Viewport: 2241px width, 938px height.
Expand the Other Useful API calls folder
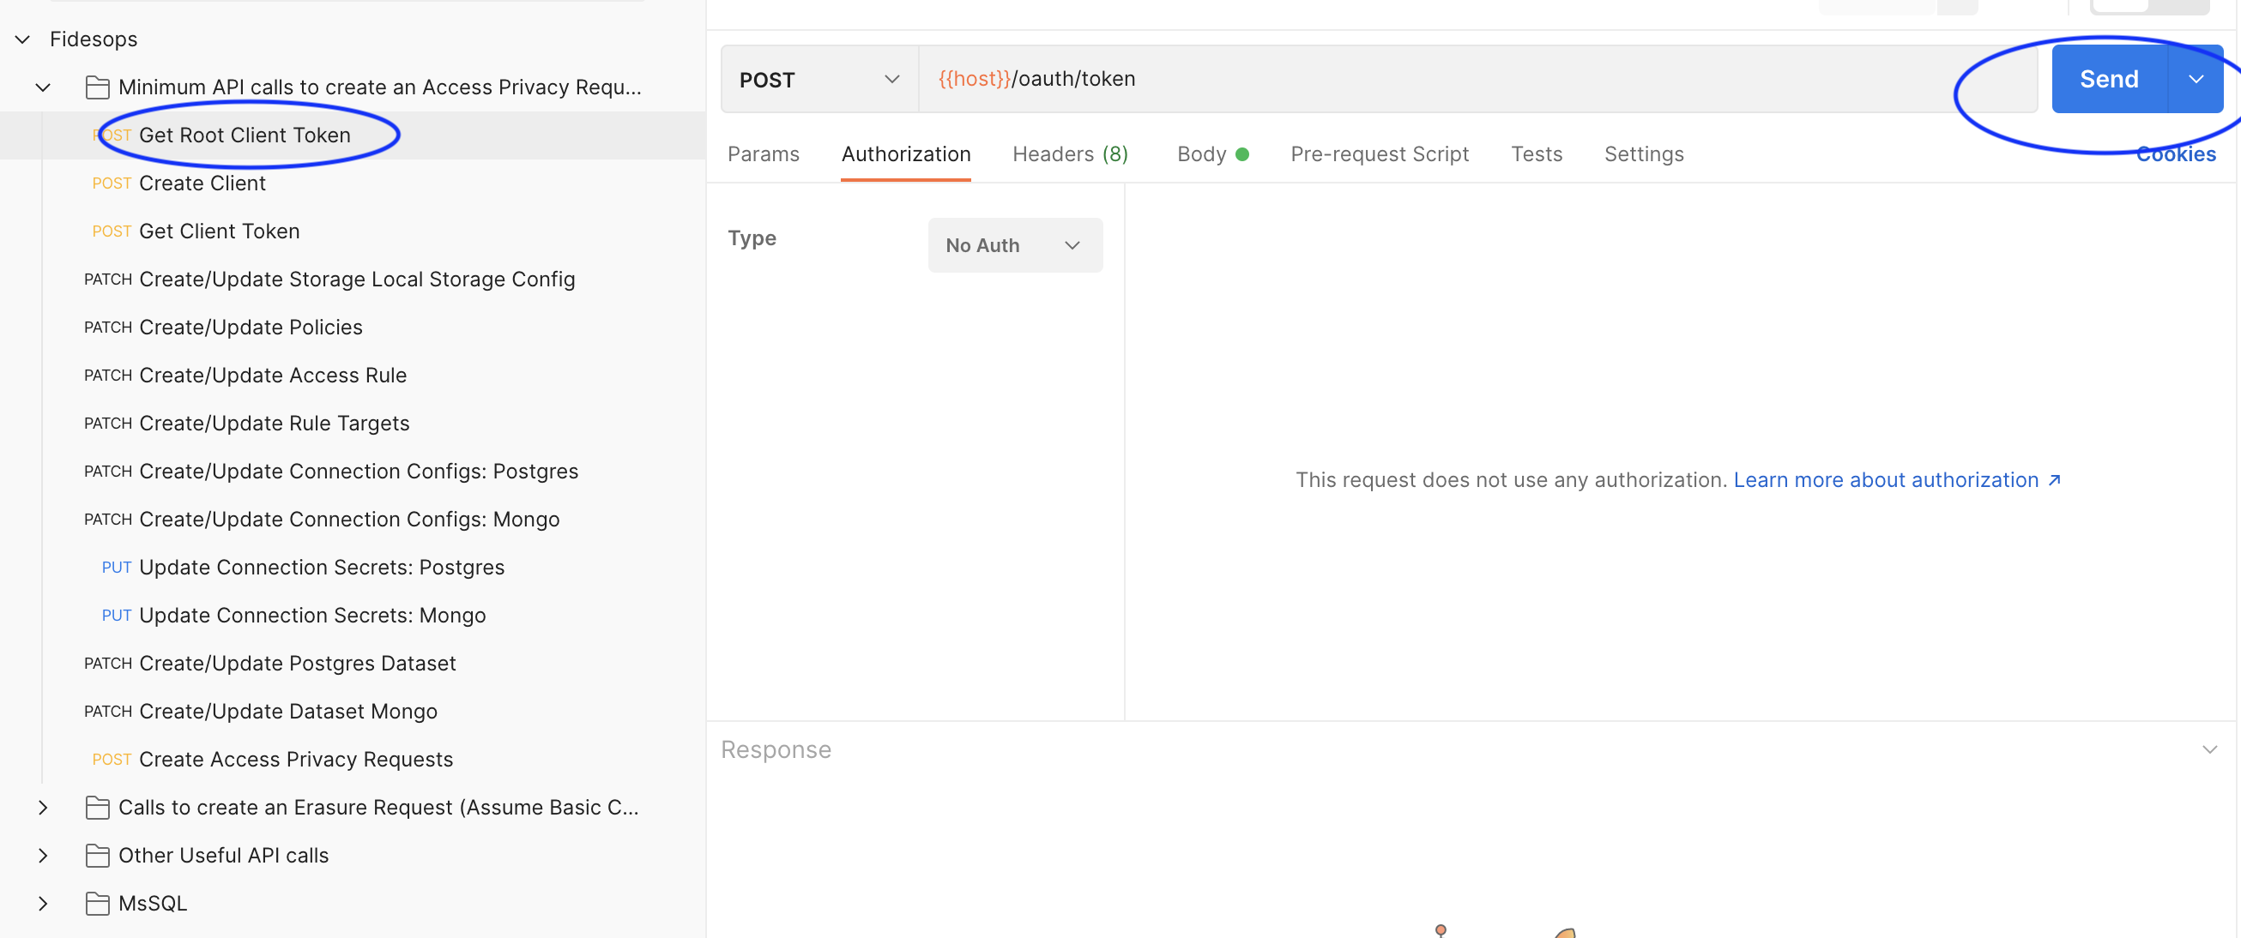(x=44, y=856)
